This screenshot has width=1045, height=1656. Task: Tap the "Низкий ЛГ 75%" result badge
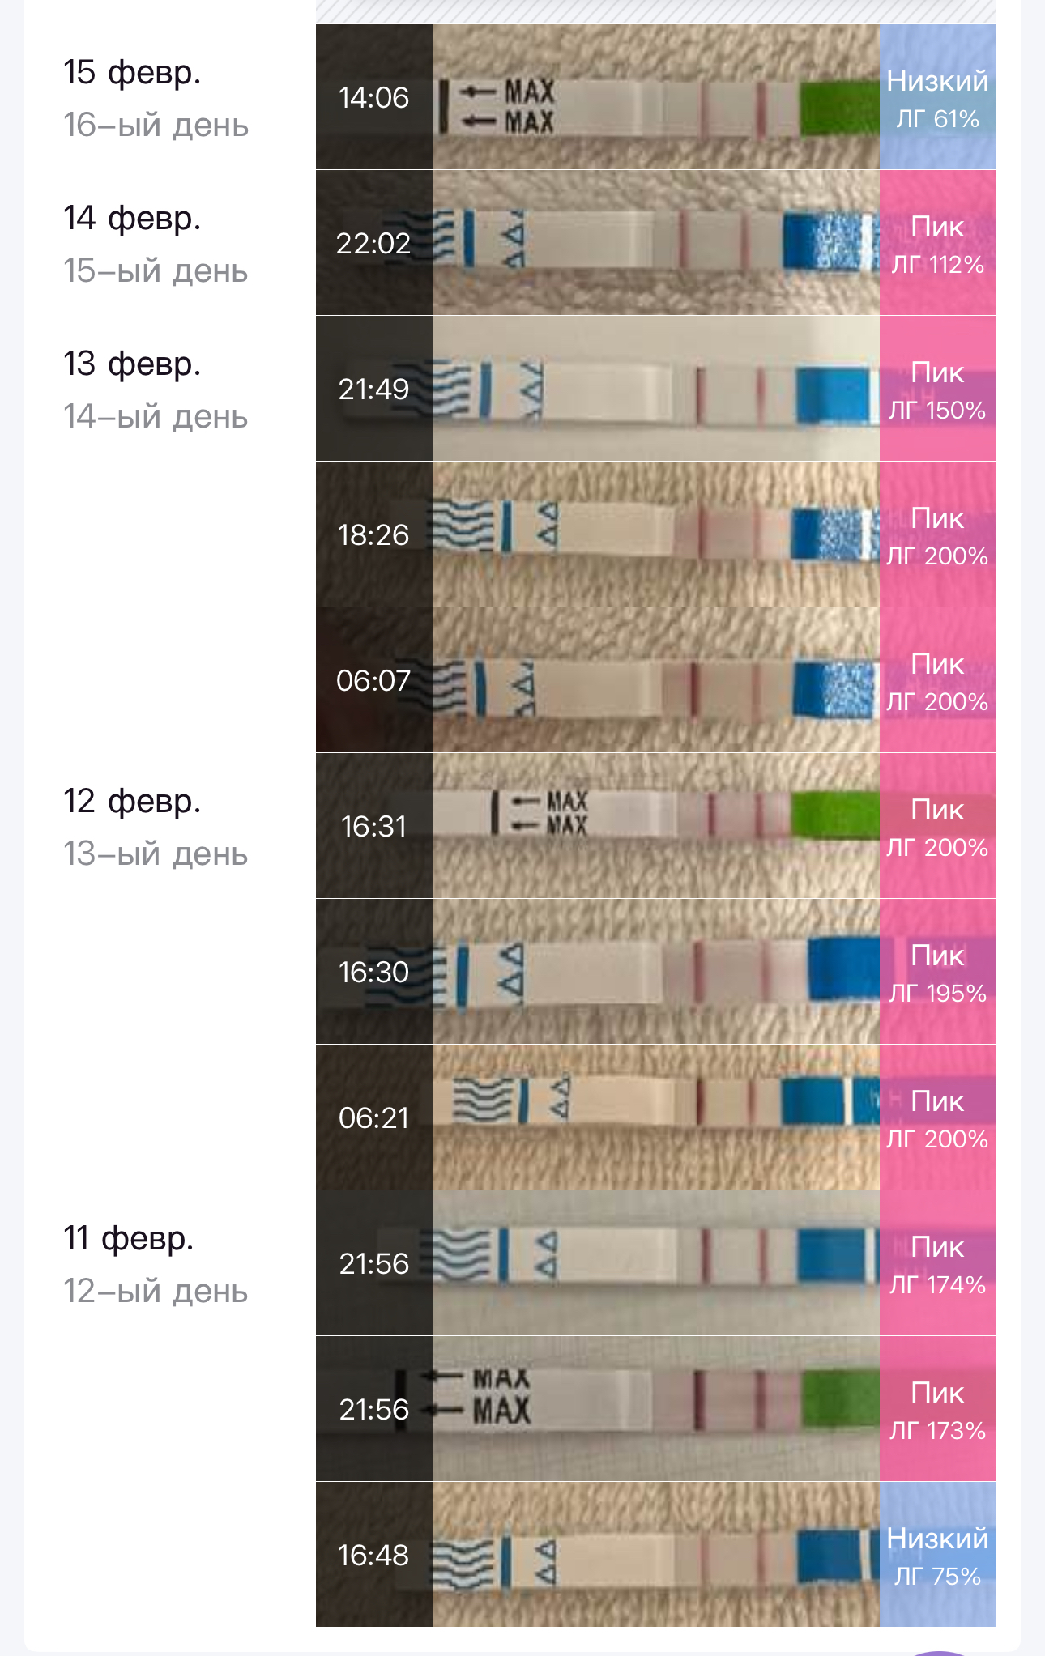937,1555
